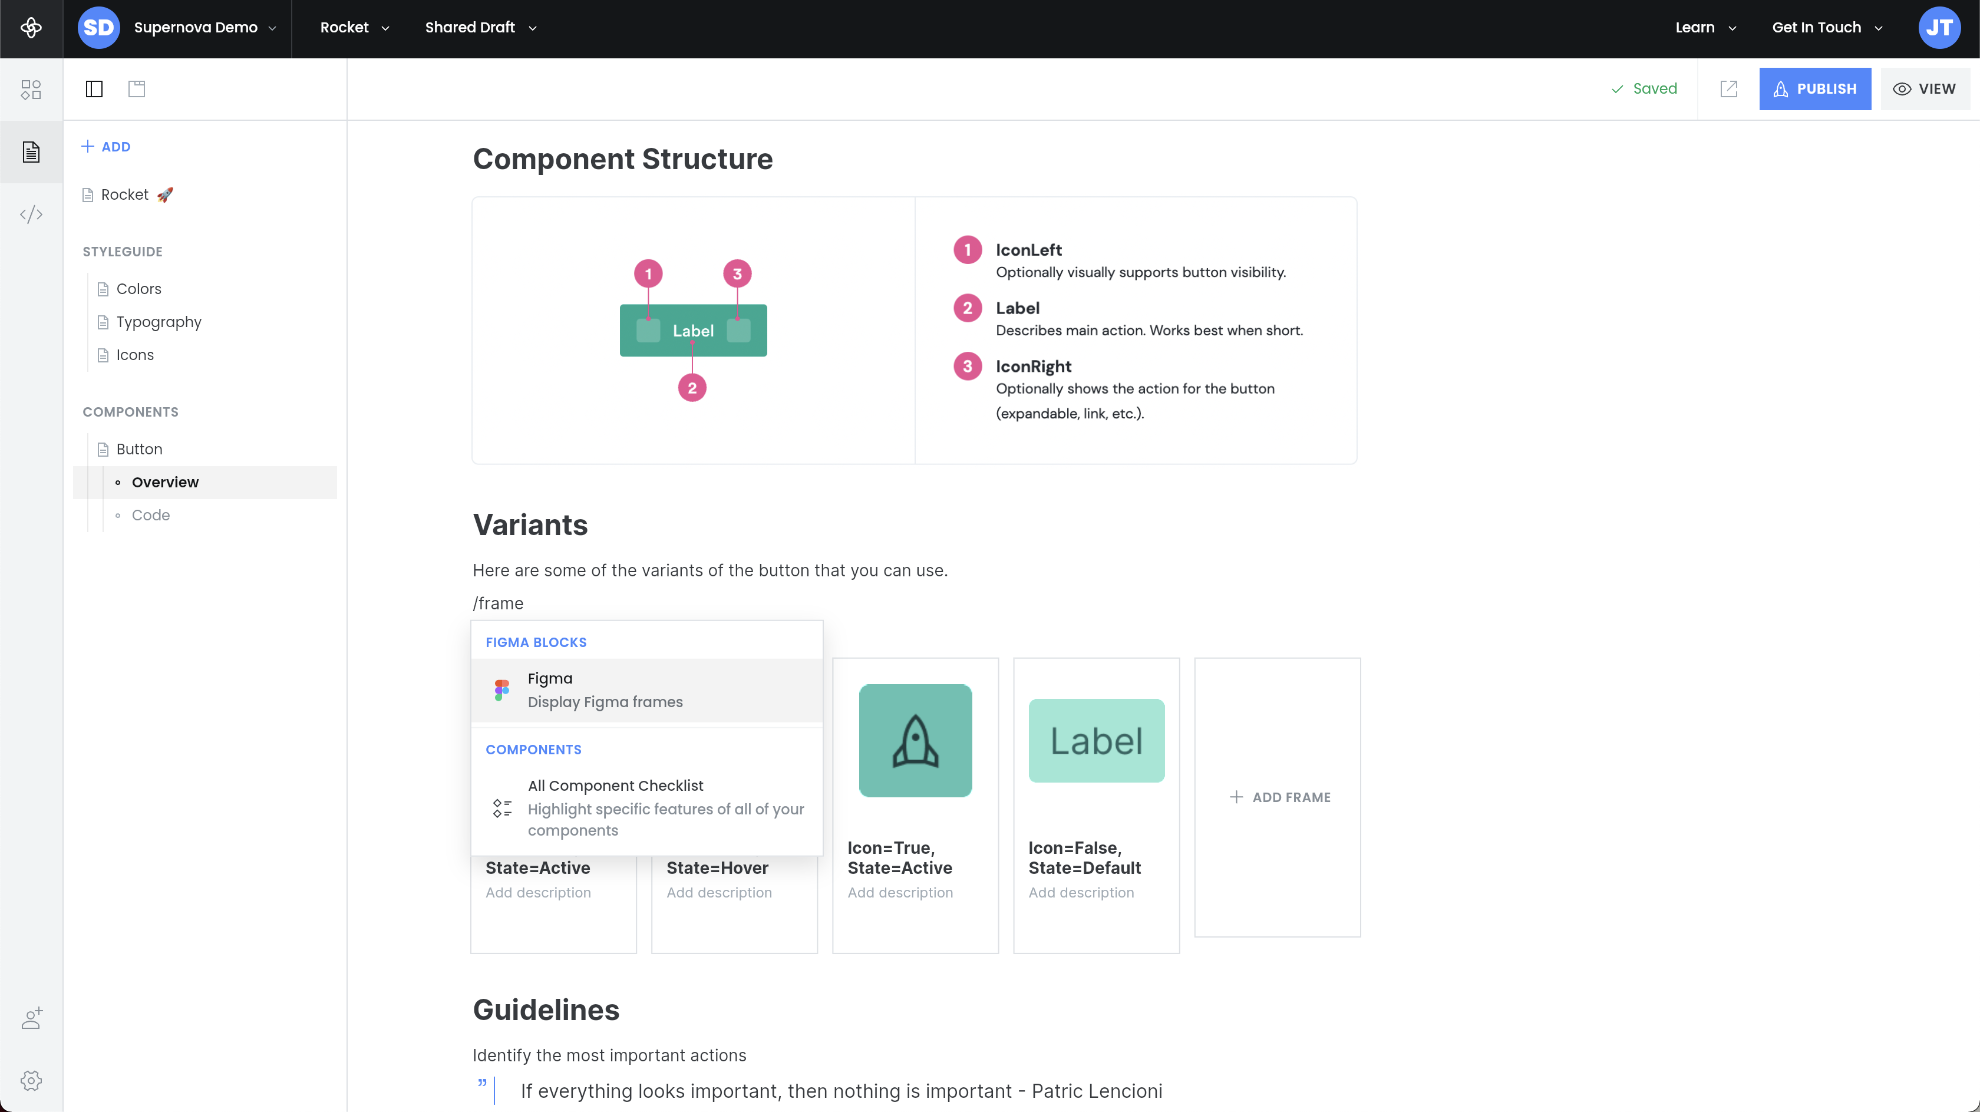Viewport: 1980px width, 1112px height.
Task: Toggle the page header layout icon
Action: coord(137,89)
